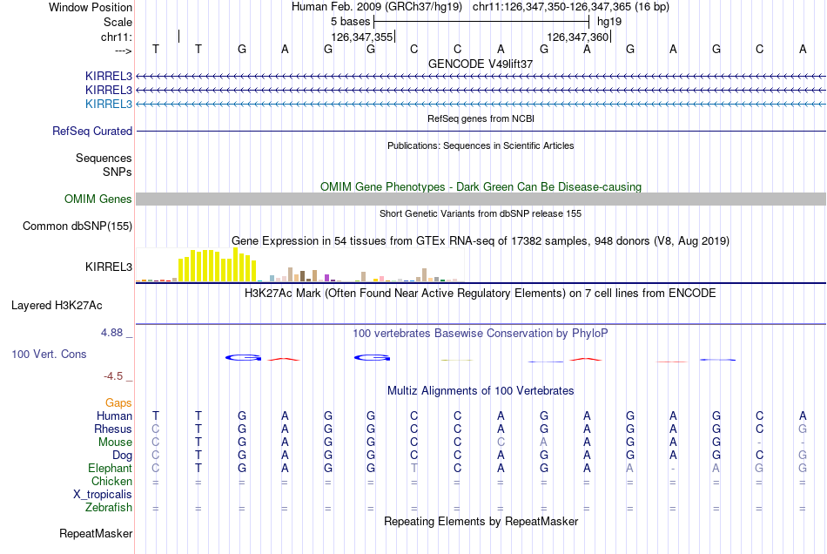Open the light-blue KIRREL3 GENCODE transcript label

(x=109, y=104)
